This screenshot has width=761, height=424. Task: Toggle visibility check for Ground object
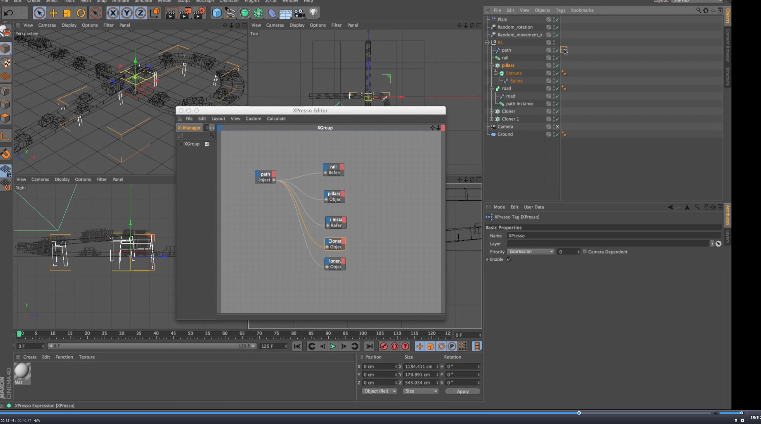point(557,134)
